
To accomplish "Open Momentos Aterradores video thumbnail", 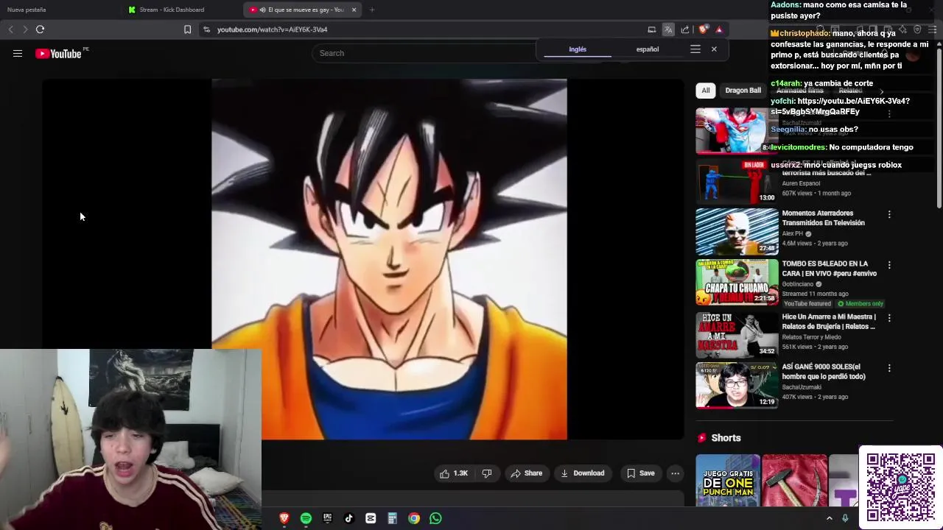I will coord(737,231).
